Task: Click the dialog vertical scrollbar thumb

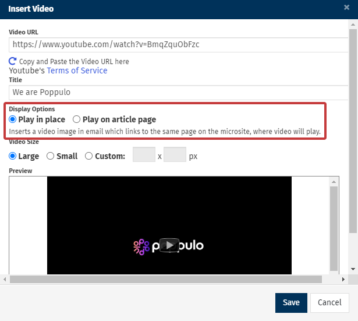Action: click(x=353, y=131)
